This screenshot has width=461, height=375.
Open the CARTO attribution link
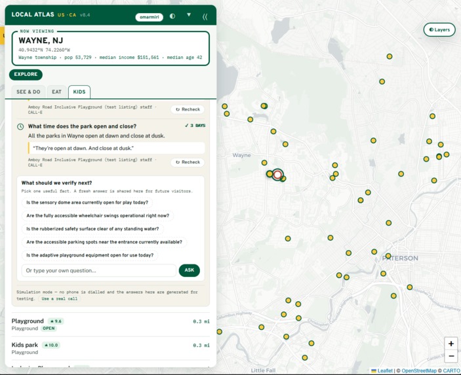451,371
